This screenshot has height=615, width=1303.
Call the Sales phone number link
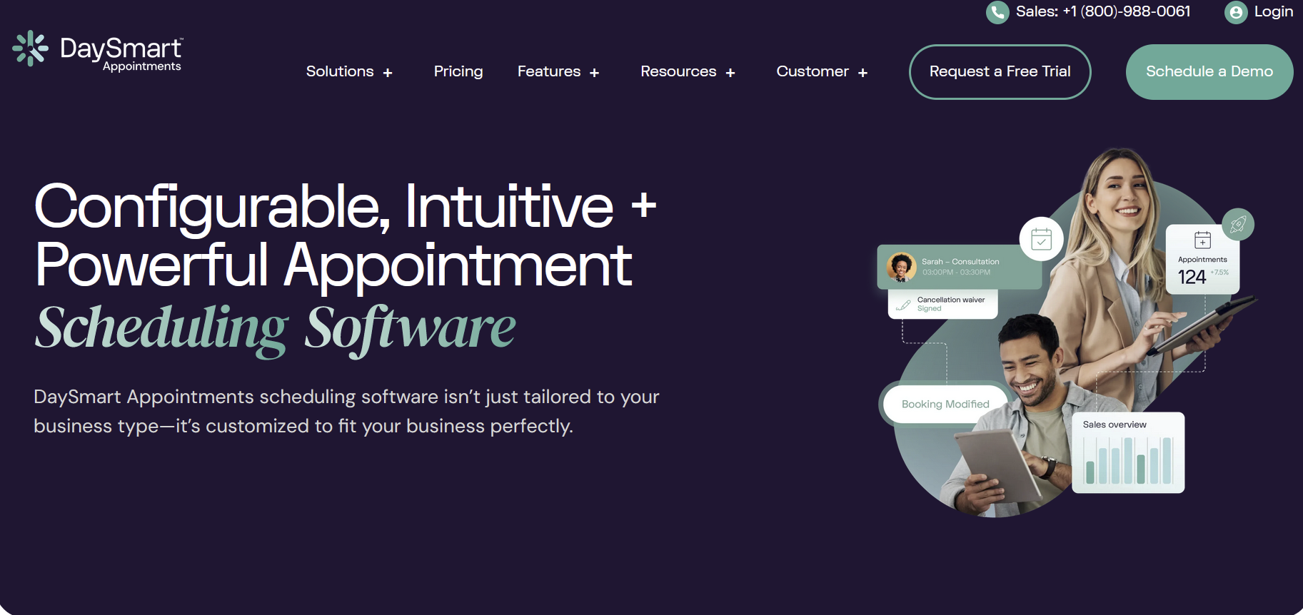coord(1102,11)
